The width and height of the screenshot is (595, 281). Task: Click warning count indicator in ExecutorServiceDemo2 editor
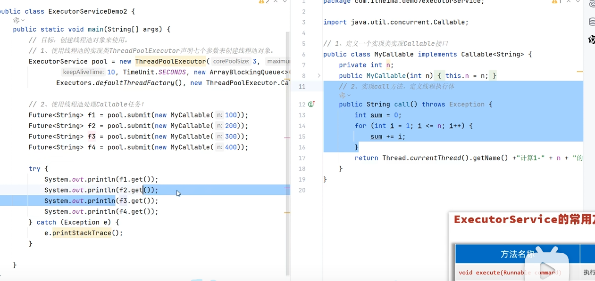(264, 2)
